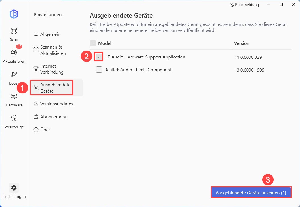Click the Version column header

point(242,43)
